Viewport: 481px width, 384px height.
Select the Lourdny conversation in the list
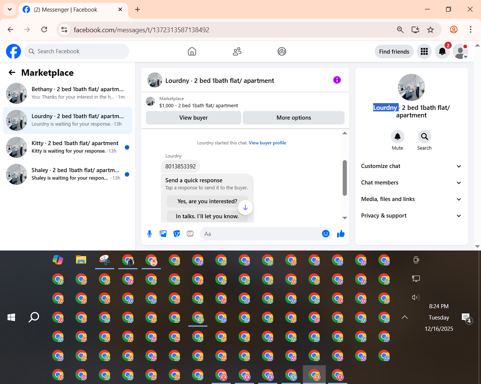(x=68, y=120)
